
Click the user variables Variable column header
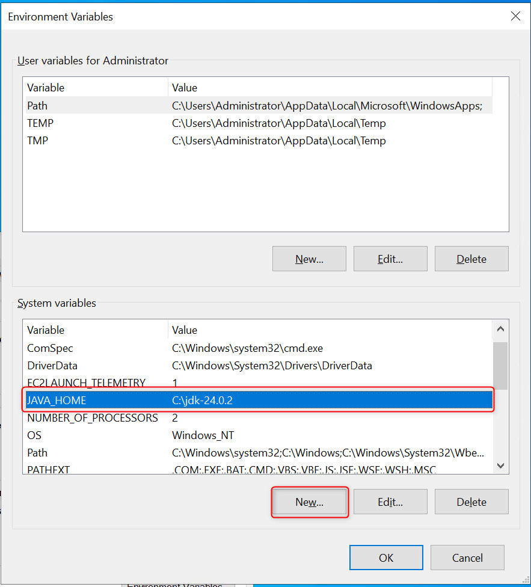[x=96, y=88]
